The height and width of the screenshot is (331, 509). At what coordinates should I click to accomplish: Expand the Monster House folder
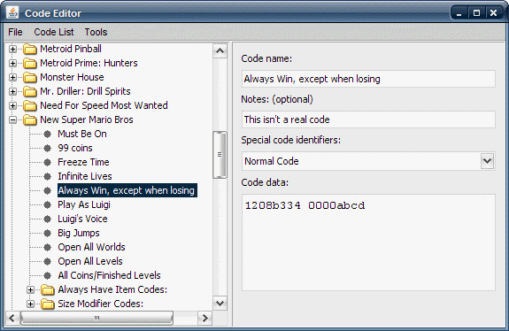[x=12, y=77]
